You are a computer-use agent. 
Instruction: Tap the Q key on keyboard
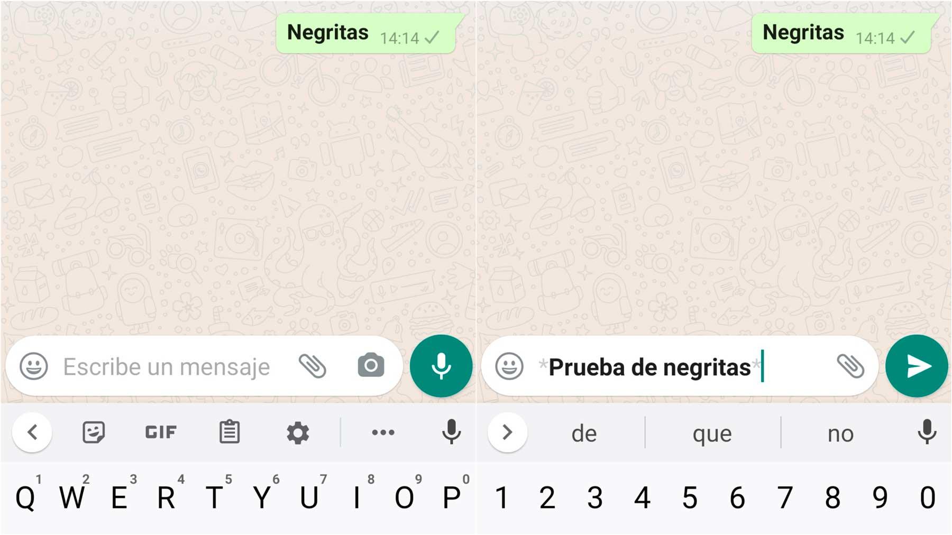tap(25, 497)
